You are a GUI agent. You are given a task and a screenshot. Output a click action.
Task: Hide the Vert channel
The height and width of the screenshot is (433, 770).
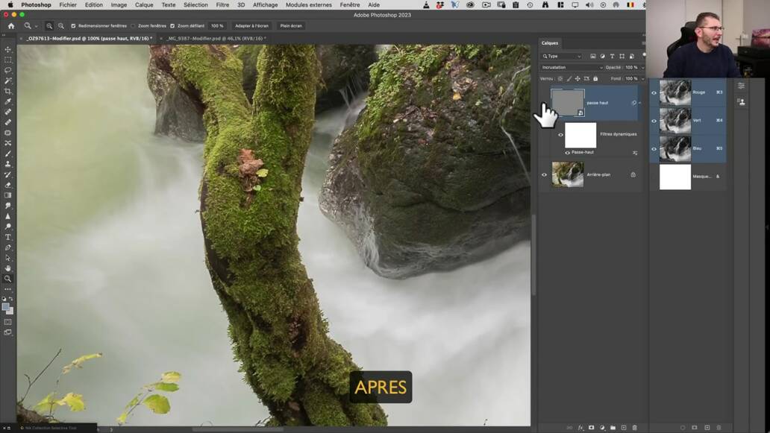[x=654, y=121]
